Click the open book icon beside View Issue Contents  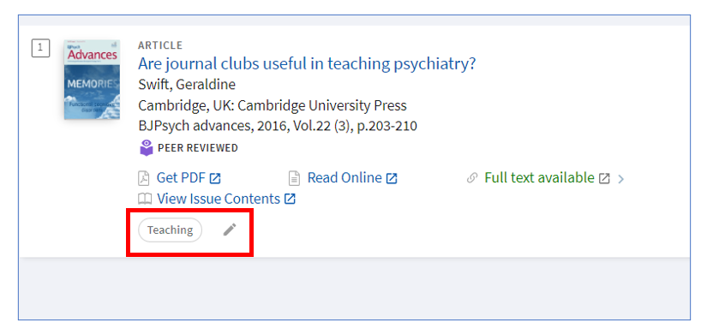(144, 199)
